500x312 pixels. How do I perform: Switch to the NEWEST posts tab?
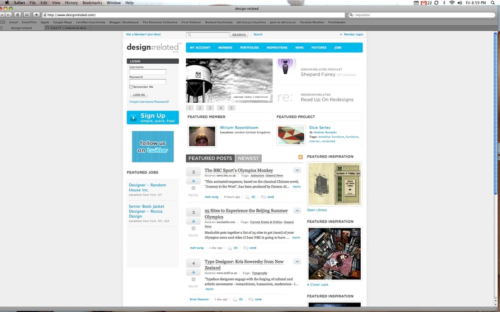[248, 158]
